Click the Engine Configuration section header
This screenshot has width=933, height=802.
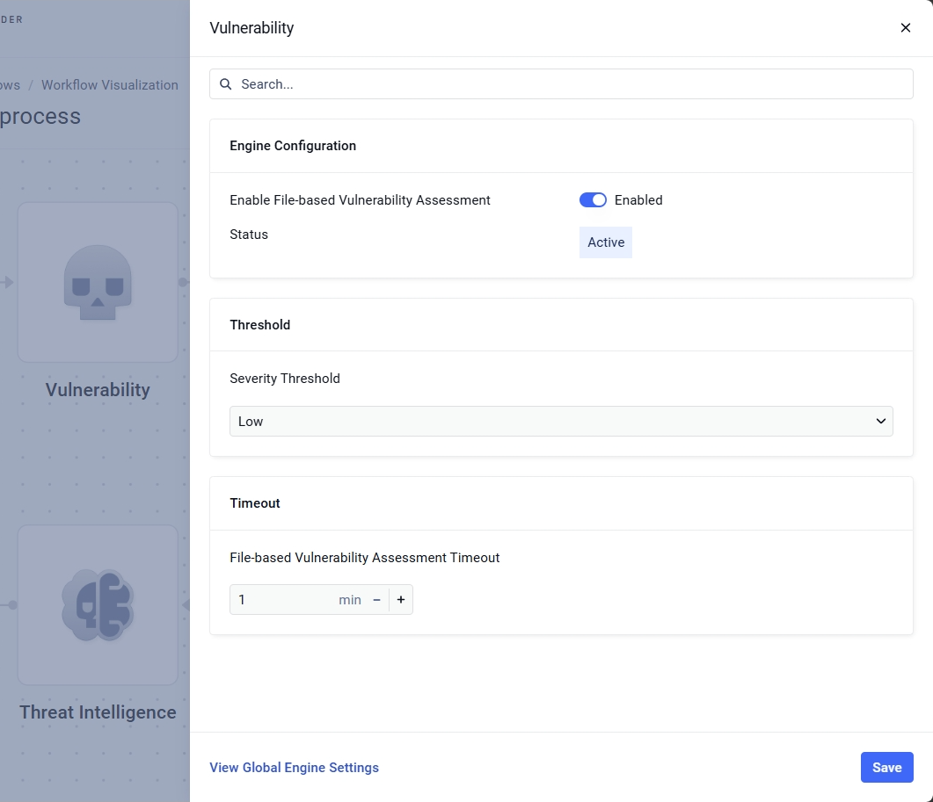[293, 146]
